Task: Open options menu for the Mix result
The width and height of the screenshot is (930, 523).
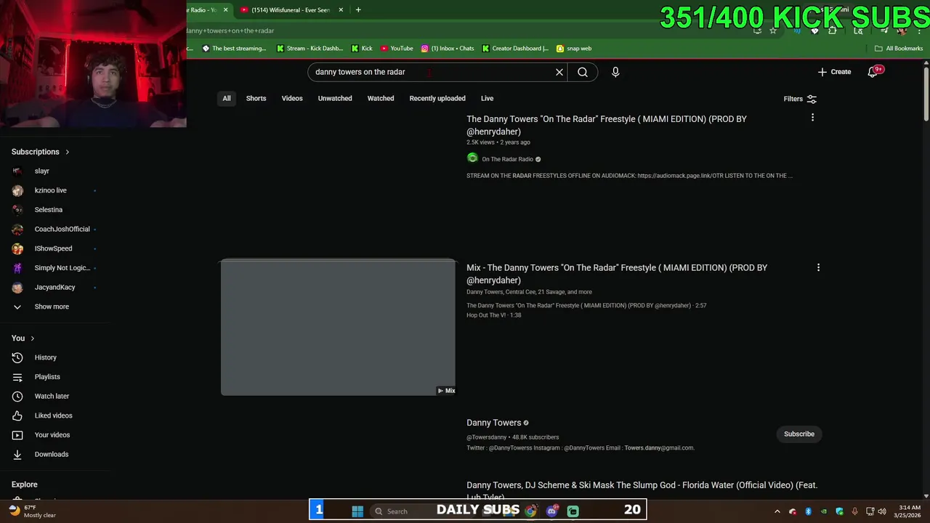Action: coord(818,267)
